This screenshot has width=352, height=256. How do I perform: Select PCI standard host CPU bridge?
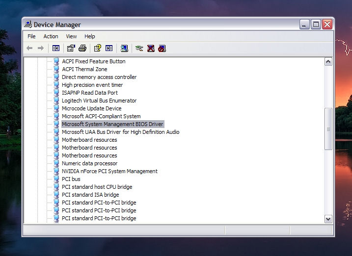pyautogui.click(x=97, y=187)
